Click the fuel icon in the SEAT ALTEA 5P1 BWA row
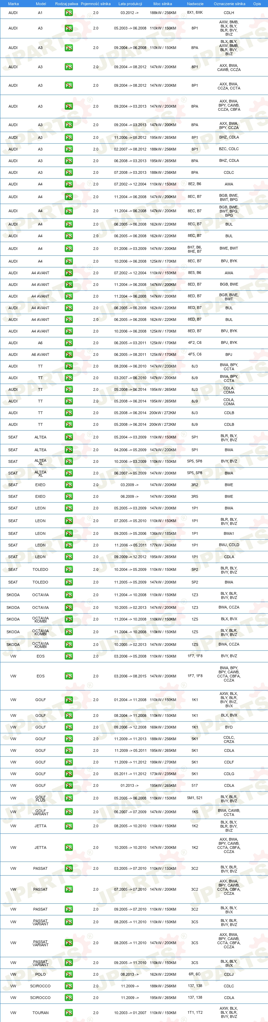Viewport: 268px width, 1022px height. point(69,450)
